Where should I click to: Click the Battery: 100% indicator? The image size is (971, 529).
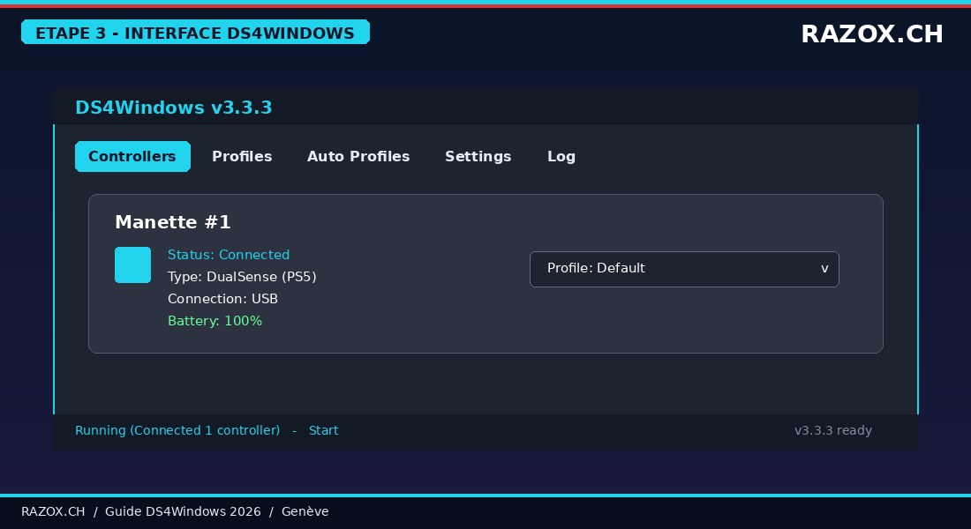[x=215, y=321]
